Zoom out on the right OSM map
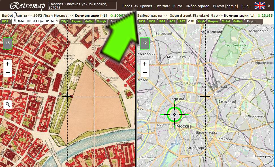275x167 pixels. 145,73
